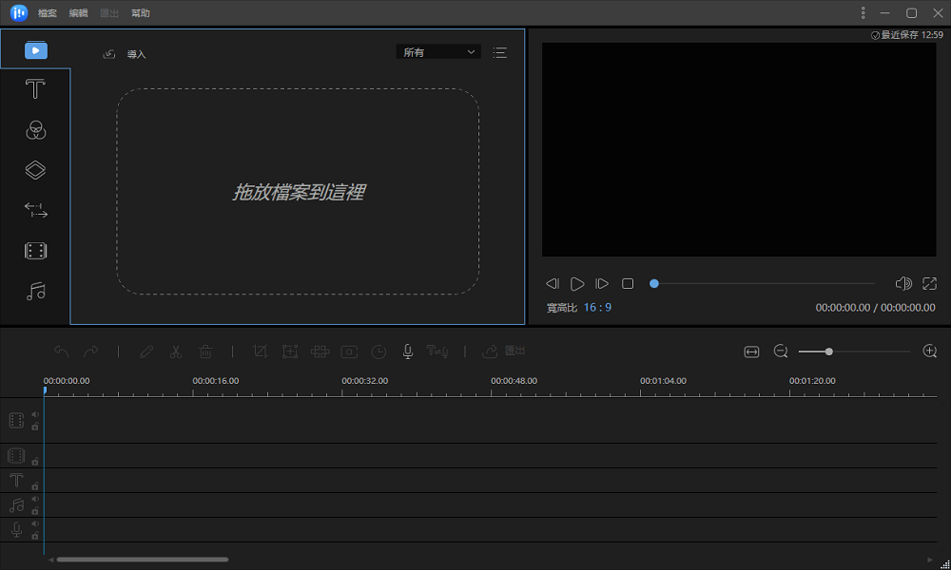
Task: Click the music track note icon
Action: pos(16,505)
